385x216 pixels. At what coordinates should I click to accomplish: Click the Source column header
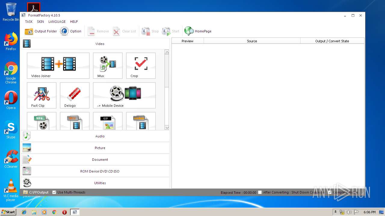point(252,41)
